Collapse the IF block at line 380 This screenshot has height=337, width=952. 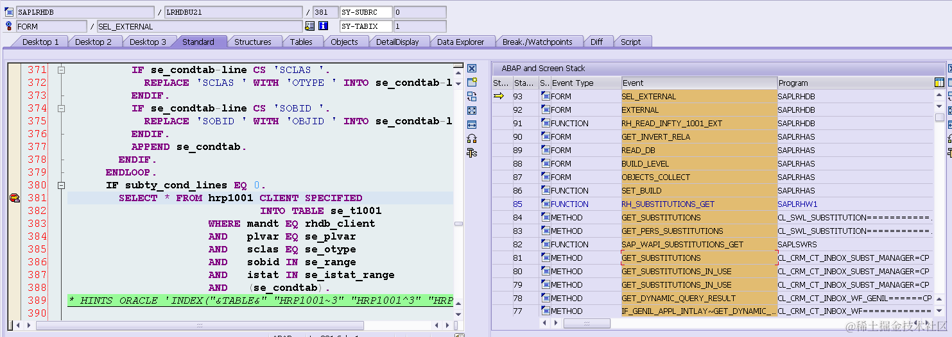61,185
